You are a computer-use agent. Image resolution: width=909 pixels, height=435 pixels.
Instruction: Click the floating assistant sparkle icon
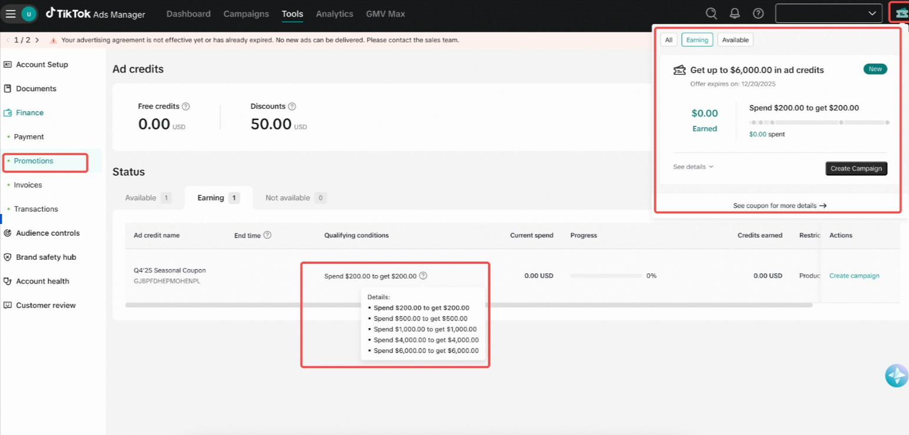point(897,375)
